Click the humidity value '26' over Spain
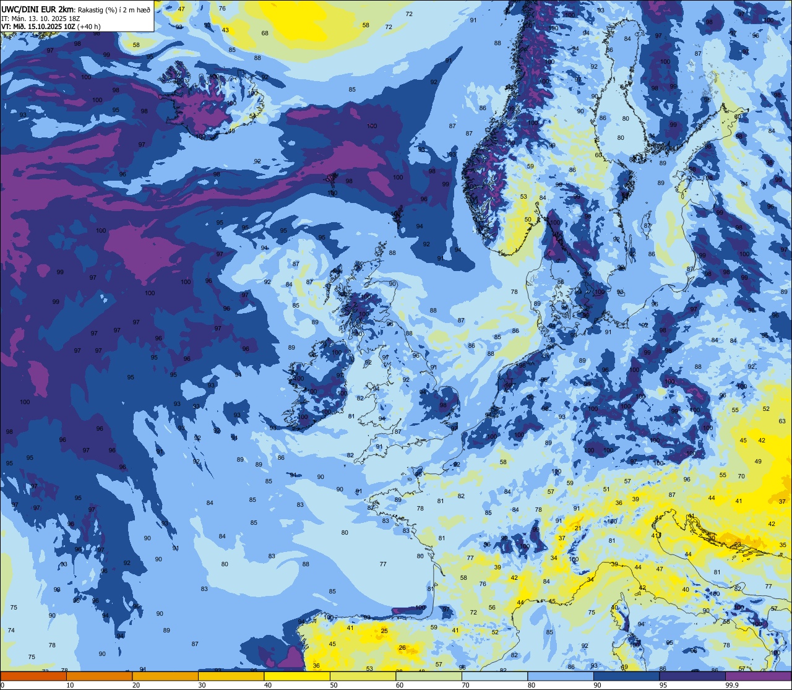792x690 pixels. coord(402,648)
